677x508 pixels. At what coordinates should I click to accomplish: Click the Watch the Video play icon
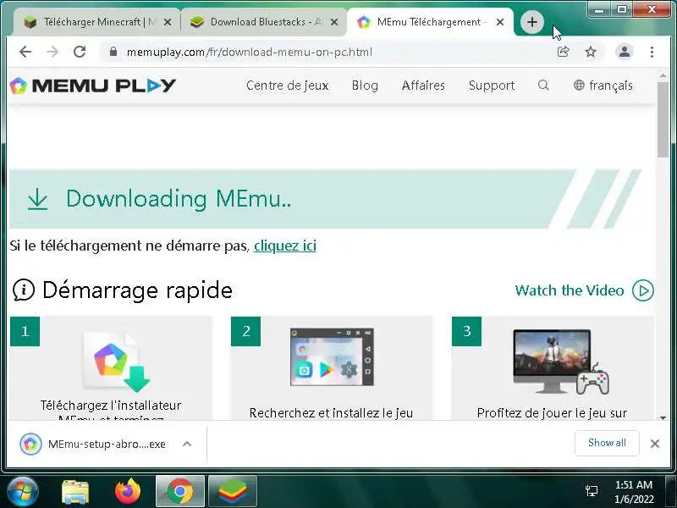coord(643,290)
